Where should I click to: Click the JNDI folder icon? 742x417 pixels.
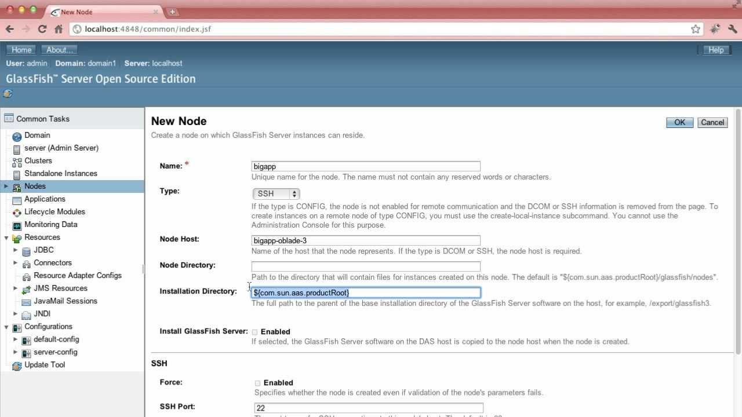pos(26,314)
